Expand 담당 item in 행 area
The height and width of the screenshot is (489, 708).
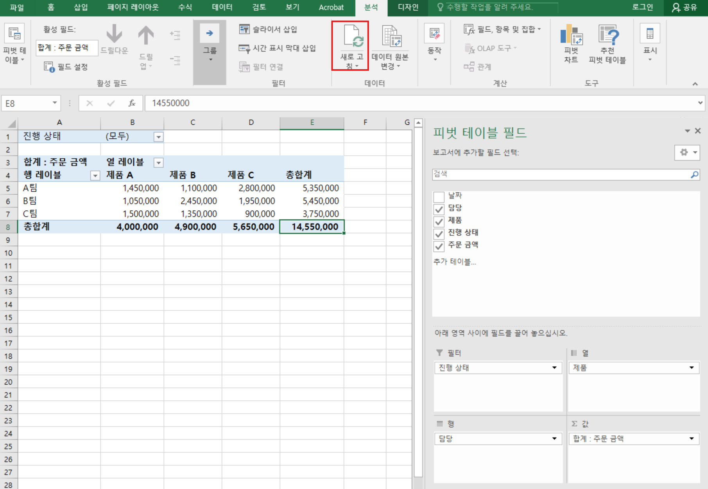point(554,439)
